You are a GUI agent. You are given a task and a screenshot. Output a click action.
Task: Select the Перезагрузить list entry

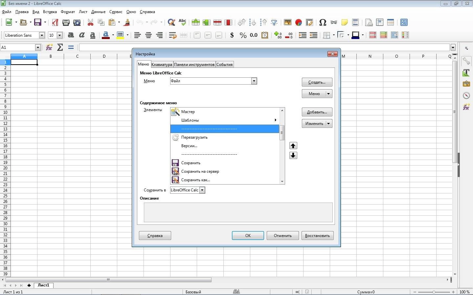tap(225, 137)
